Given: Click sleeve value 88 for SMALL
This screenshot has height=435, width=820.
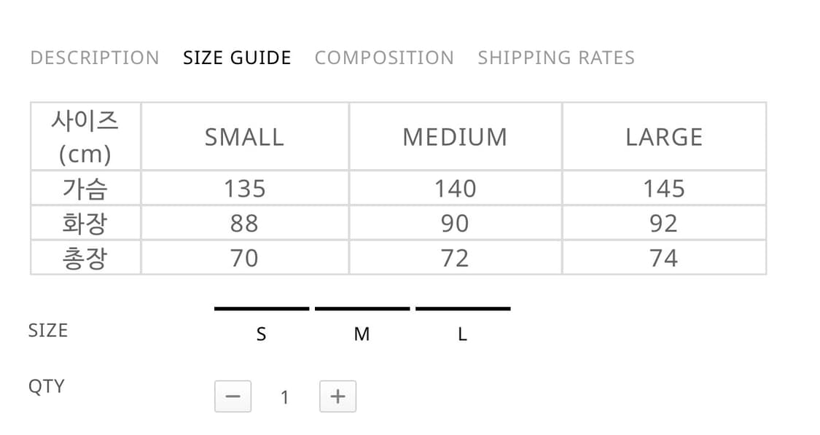Looking at the screenshot, I should (244, 223).
